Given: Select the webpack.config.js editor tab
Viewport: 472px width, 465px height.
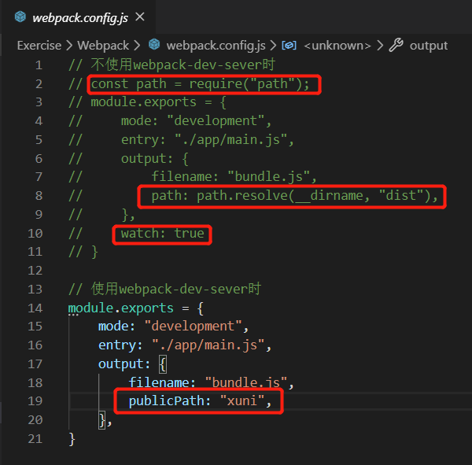Looking at the screenshot, I should pos(79,17).
